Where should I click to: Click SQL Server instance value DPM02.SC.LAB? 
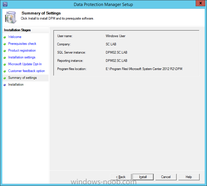(x=117, y=52)
